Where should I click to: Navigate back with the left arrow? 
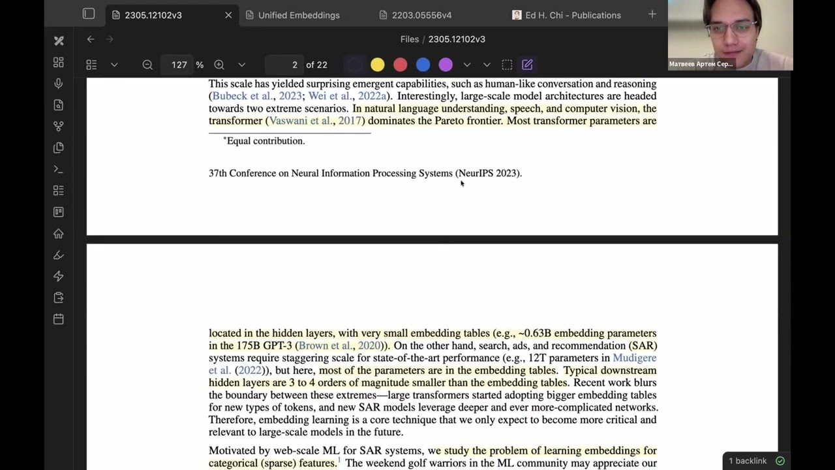91,39
